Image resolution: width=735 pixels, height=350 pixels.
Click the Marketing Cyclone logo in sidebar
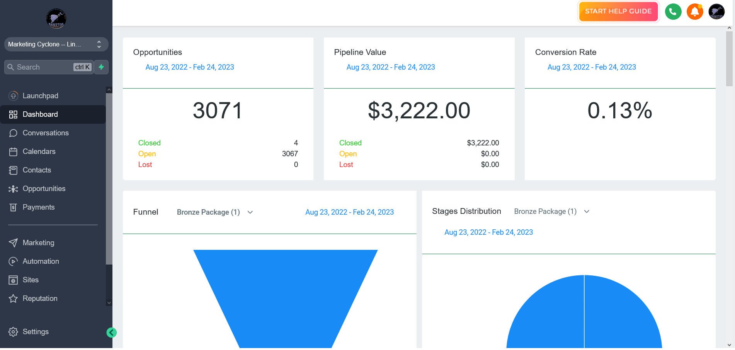click(56, 18)
